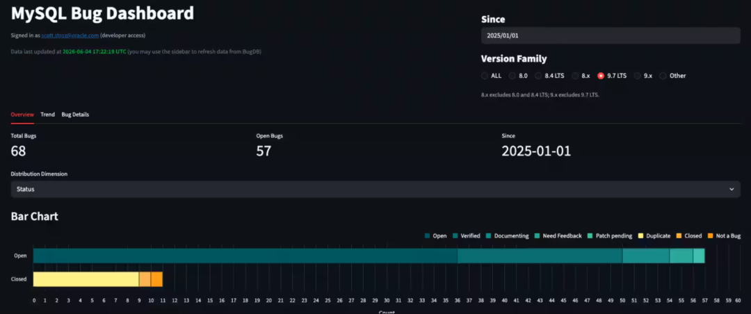Click the Since metric value 2025-01-01

pos(536,151)
